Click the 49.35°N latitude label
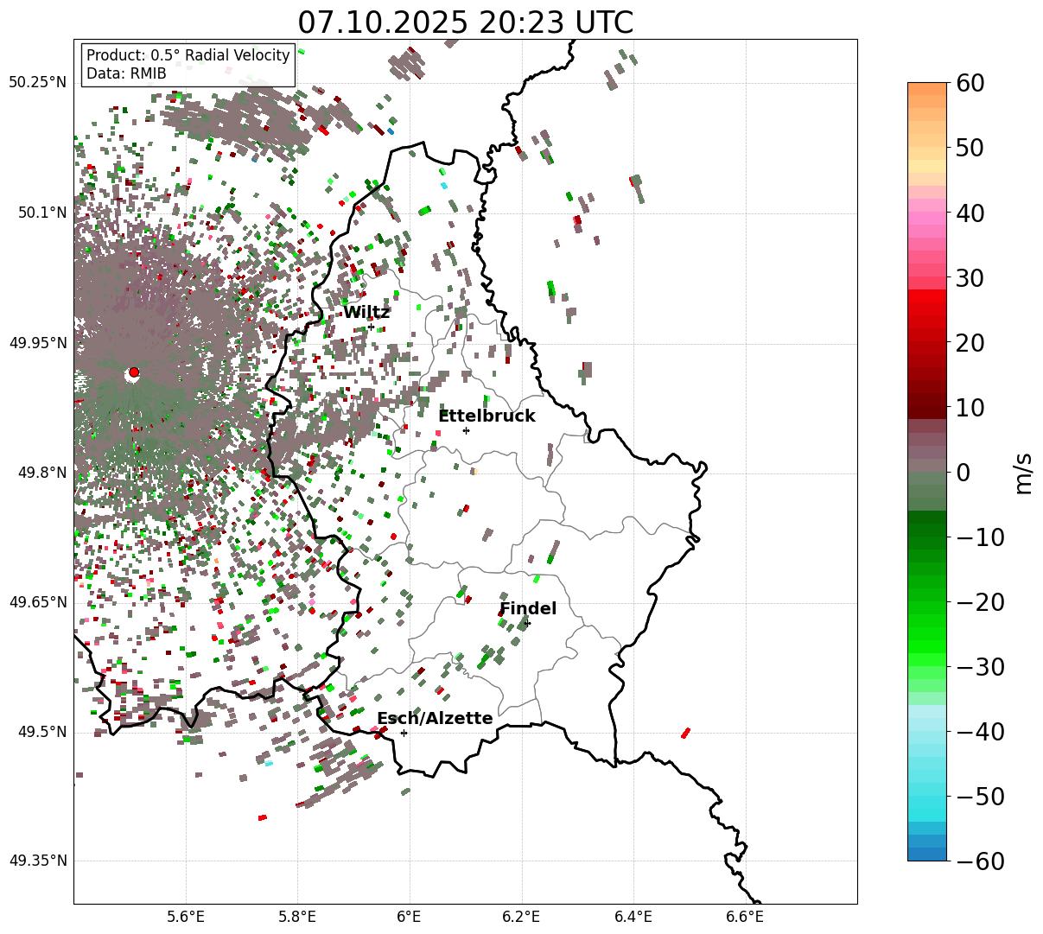 37,861
